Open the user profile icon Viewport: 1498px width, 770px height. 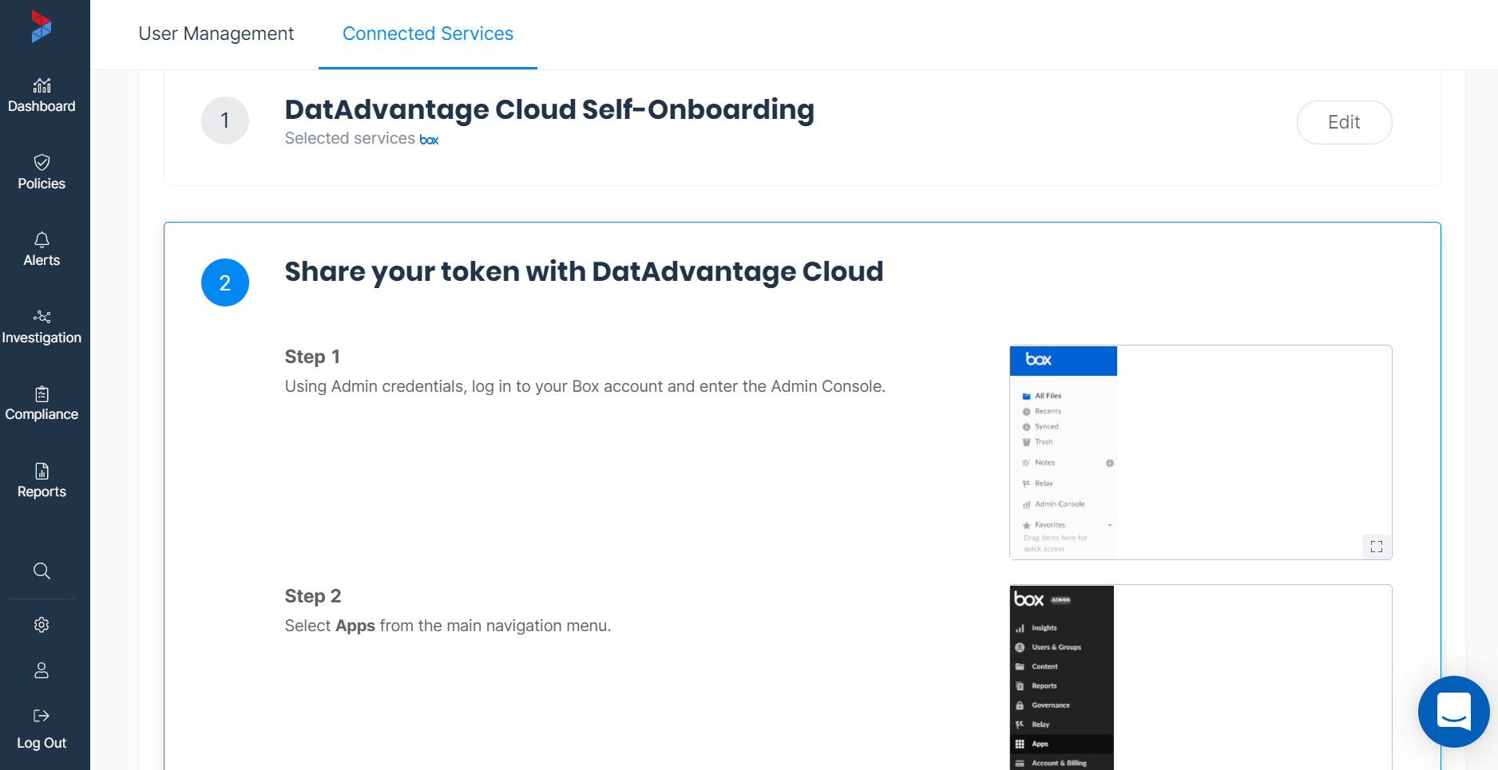coord(42,670)
